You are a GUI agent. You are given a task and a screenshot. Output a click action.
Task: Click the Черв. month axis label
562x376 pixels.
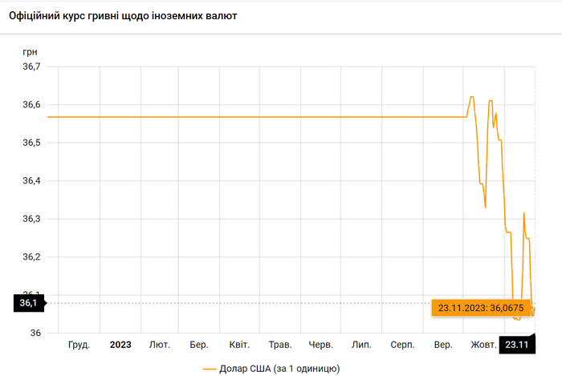[320, 345]
